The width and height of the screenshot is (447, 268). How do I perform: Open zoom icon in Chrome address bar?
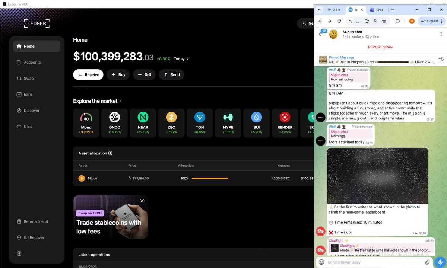pyautogui.click(x=375, y=21)
